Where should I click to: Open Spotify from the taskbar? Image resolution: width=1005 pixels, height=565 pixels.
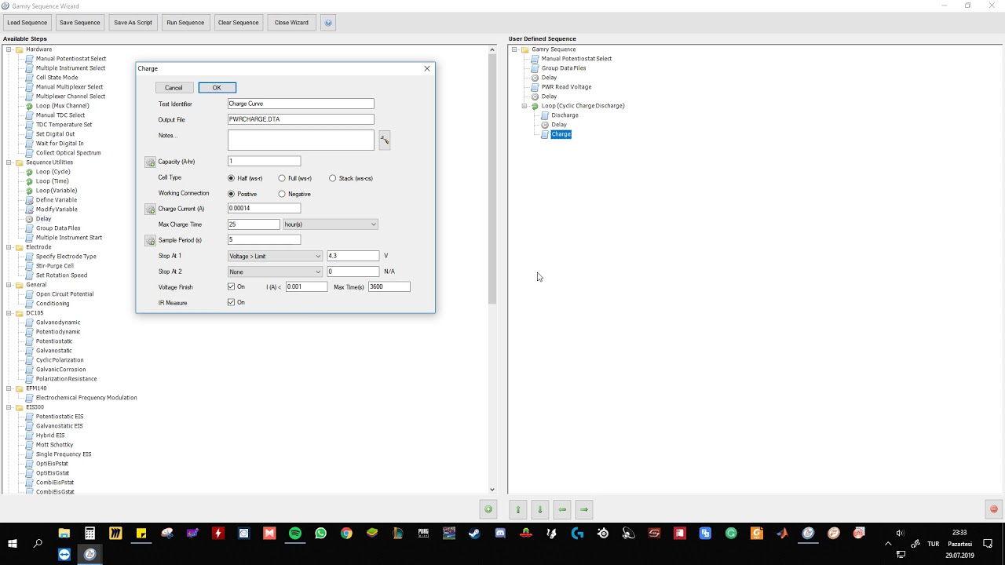click(295, 534)
